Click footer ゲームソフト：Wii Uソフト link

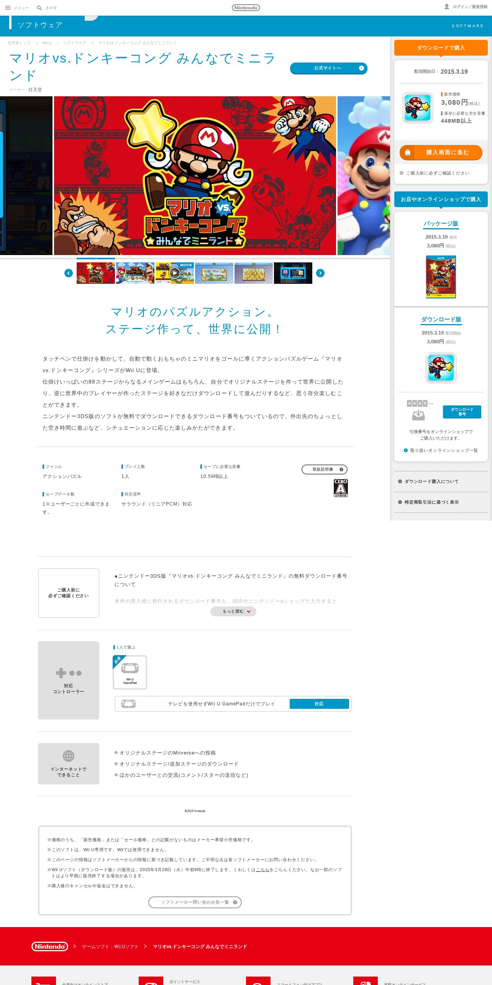point(110,947)
